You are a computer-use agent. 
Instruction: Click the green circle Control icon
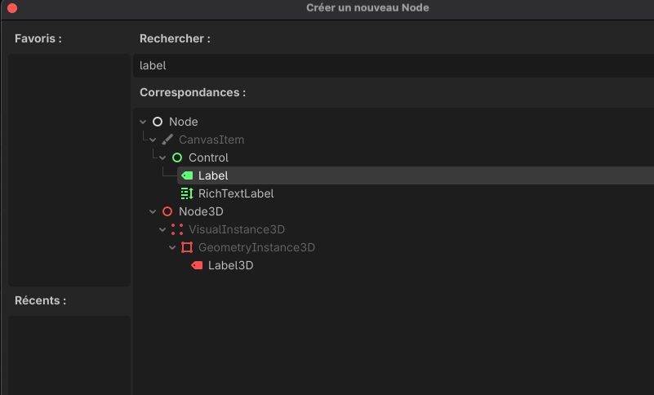[177, 158]
